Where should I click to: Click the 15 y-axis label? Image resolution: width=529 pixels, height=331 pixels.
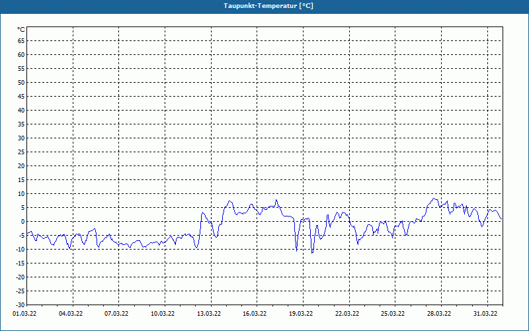[x=21, y=179]
